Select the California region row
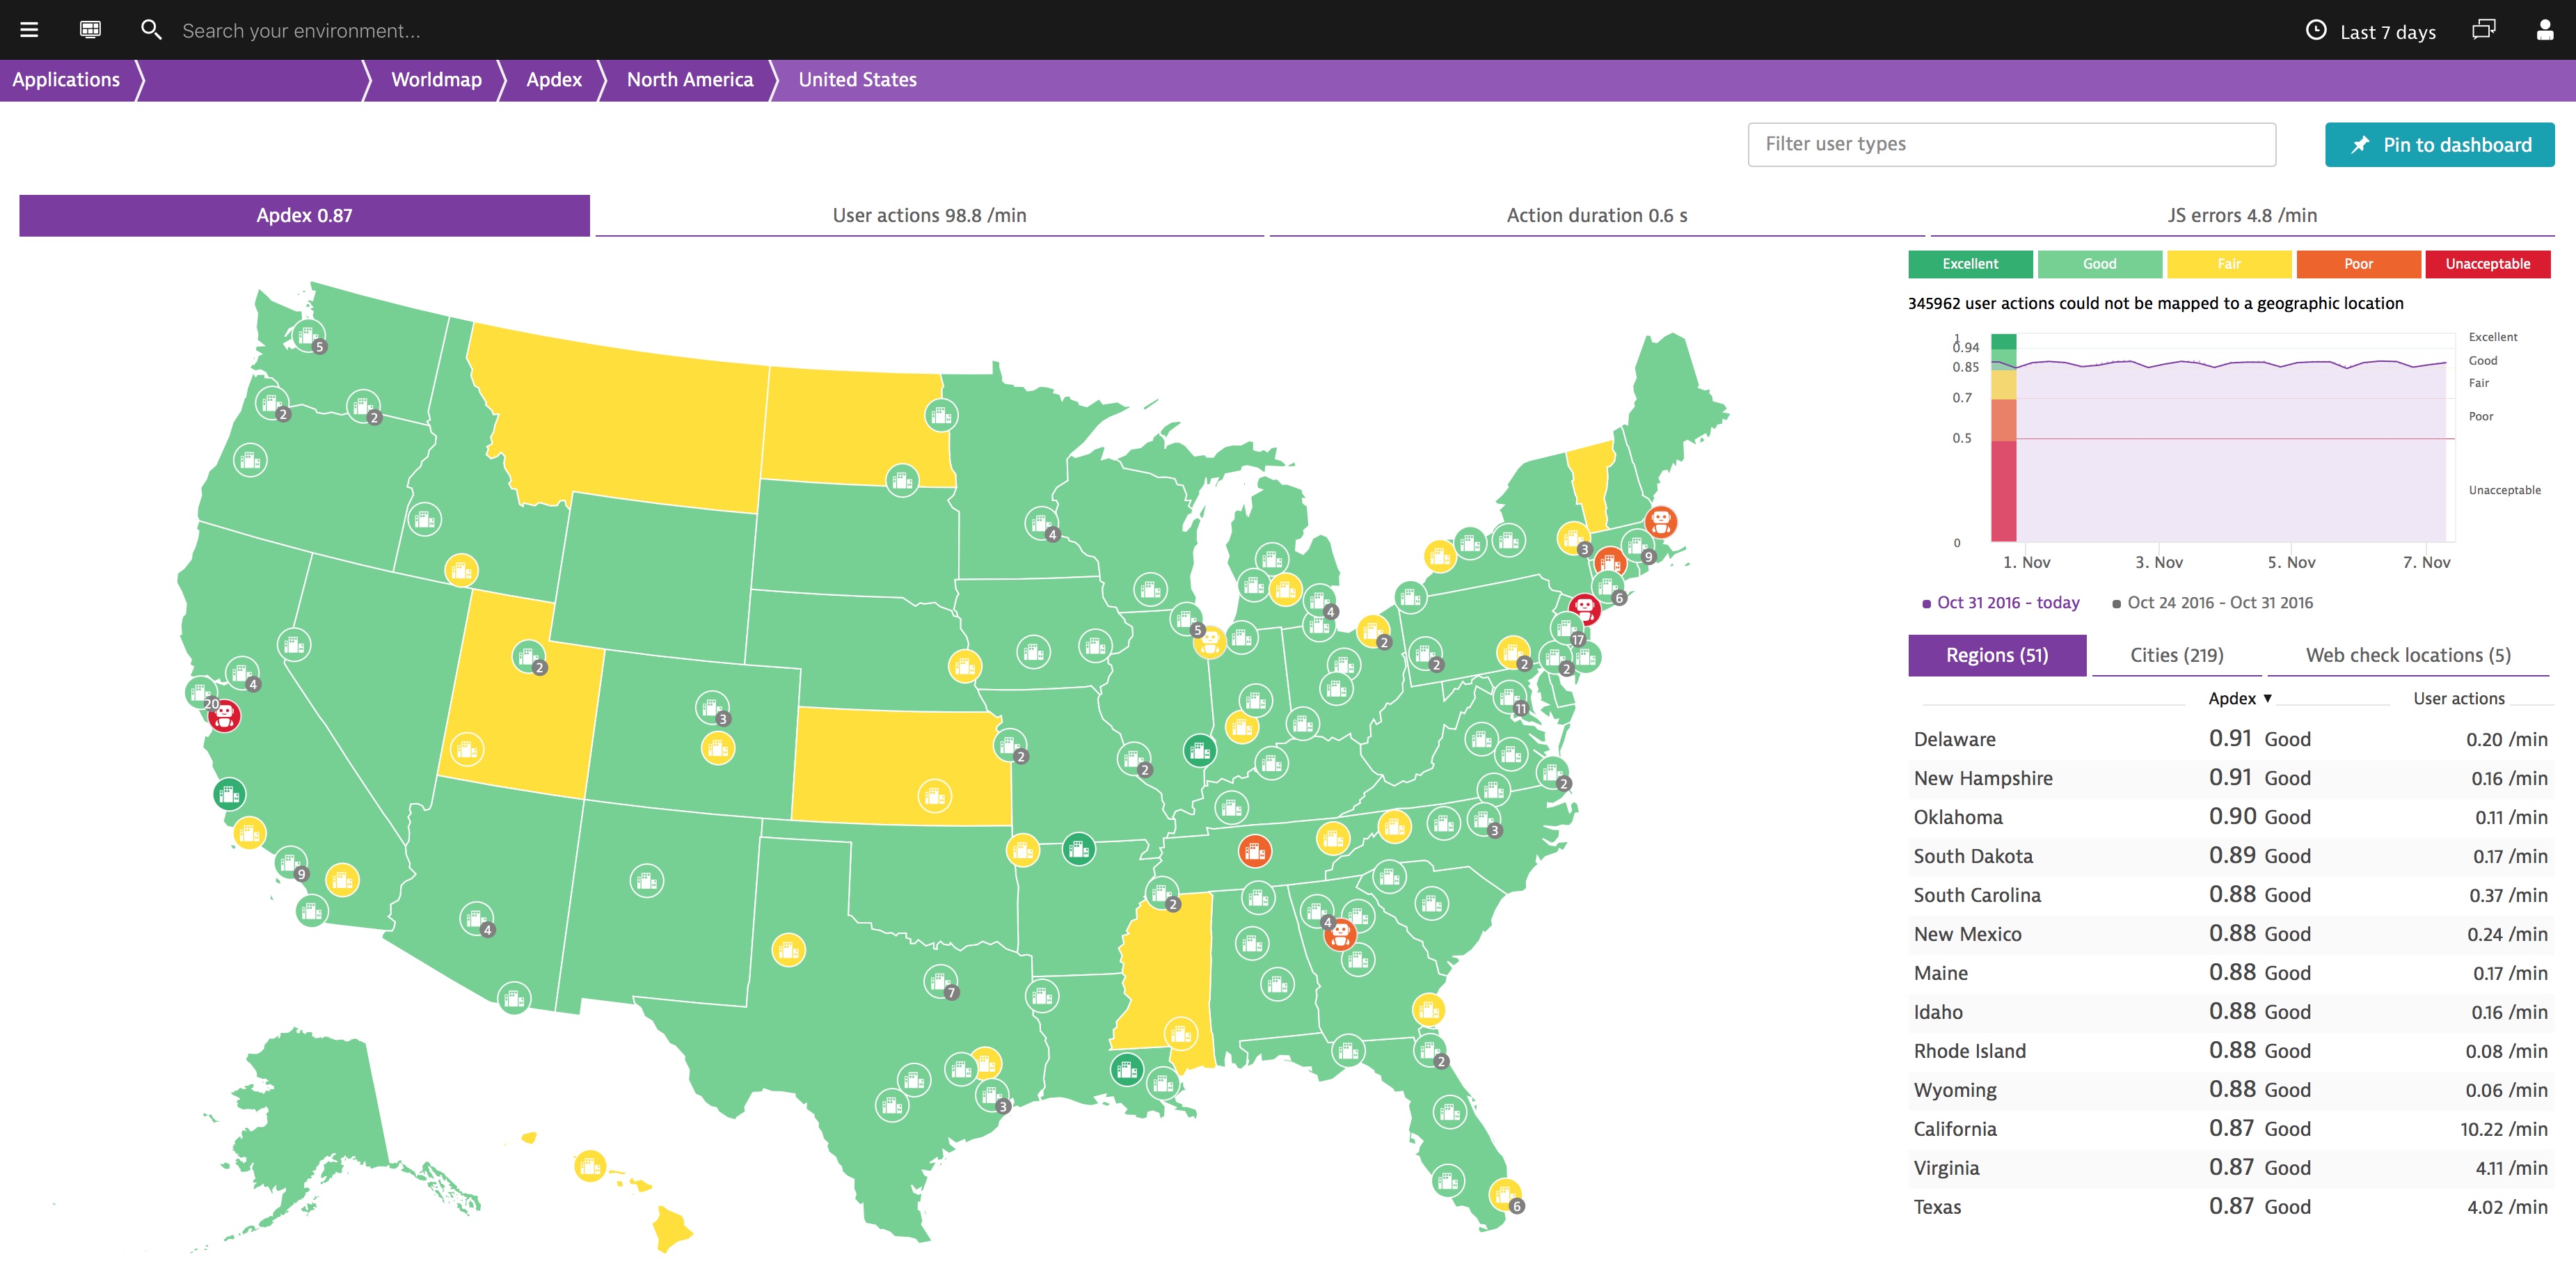Image resolution: width=2576 pixels, height=1282 pixels. pos(2230,1129)
